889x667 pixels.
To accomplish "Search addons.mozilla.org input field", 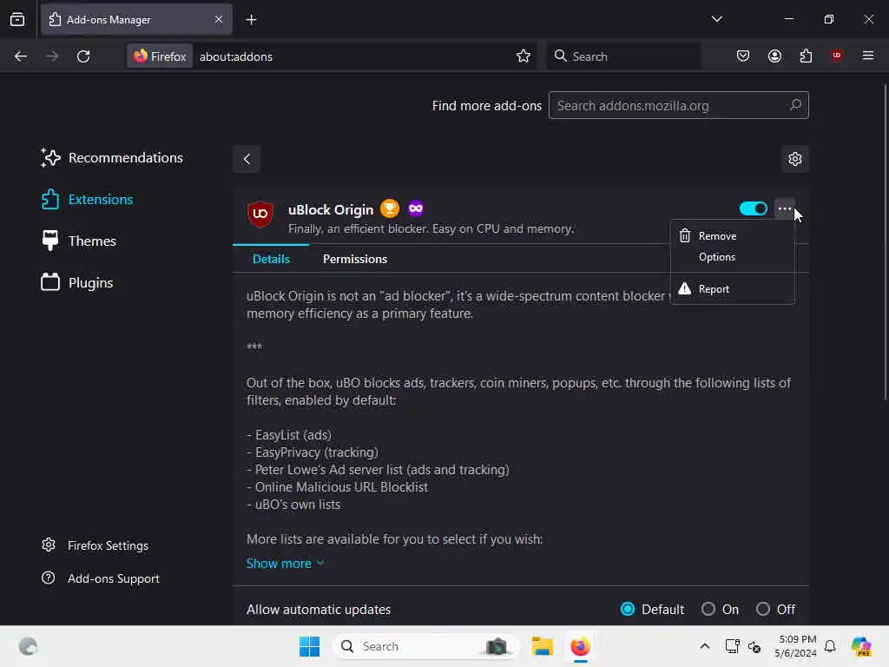I will 679,105.
